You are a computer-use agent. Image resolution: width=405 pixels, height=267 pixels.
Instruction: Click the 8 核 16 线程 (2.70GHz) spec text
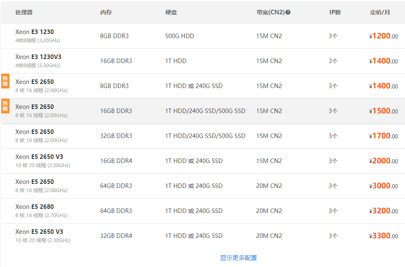click(x=41, y=215)
